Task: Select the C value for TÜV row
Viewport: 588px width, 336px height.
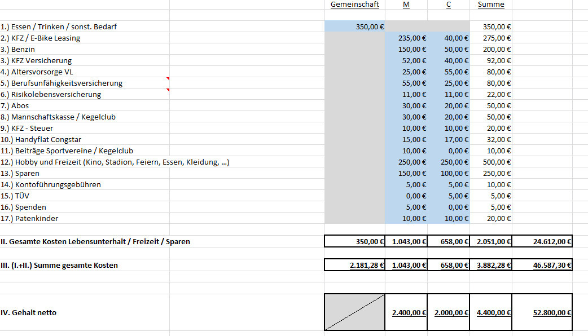Action: [x=449, y=196]
